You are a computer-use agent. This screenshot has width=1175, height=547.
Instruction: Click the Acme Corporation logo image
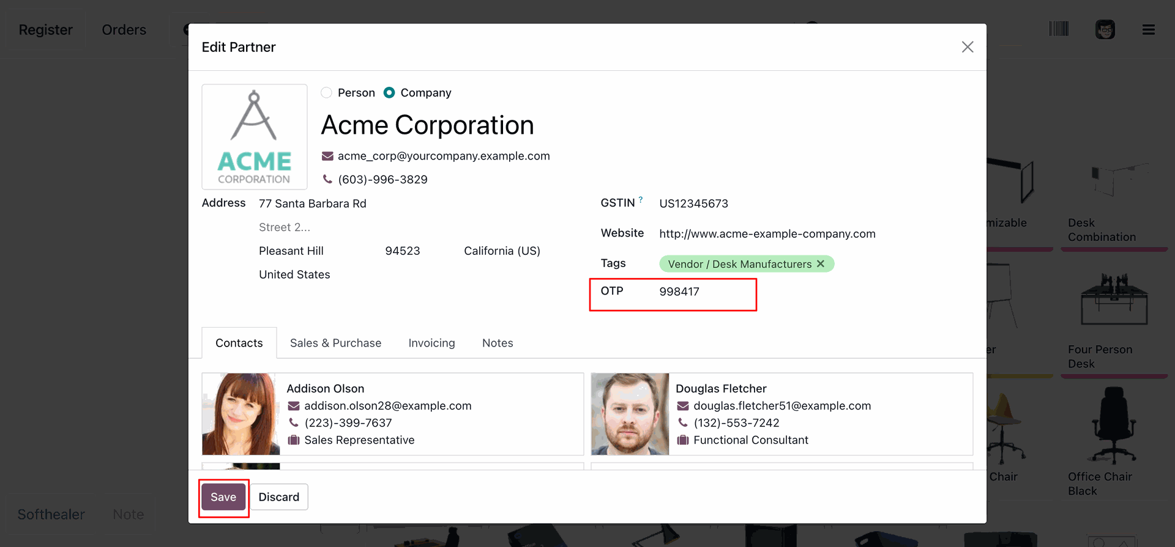(255, 137)
